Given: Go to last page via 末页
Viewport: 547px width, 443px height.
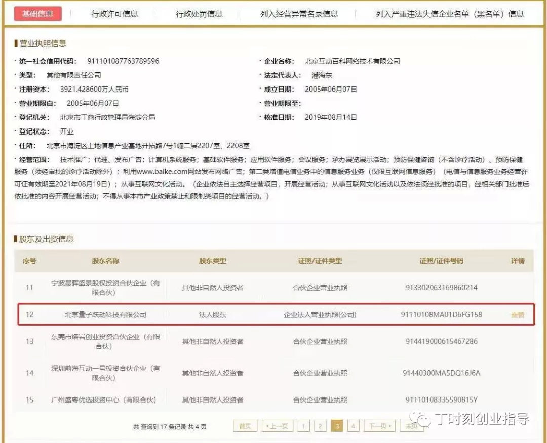Looking at the screenshot, I should (409, 426).
